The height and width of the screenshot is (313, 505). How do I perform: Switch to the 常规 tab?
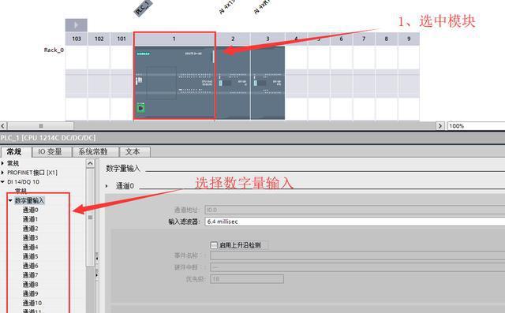pos(16,151)
